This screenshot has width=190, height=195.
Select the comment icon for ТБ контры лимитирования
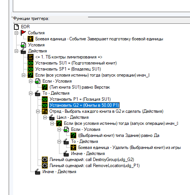coord(30,57)
